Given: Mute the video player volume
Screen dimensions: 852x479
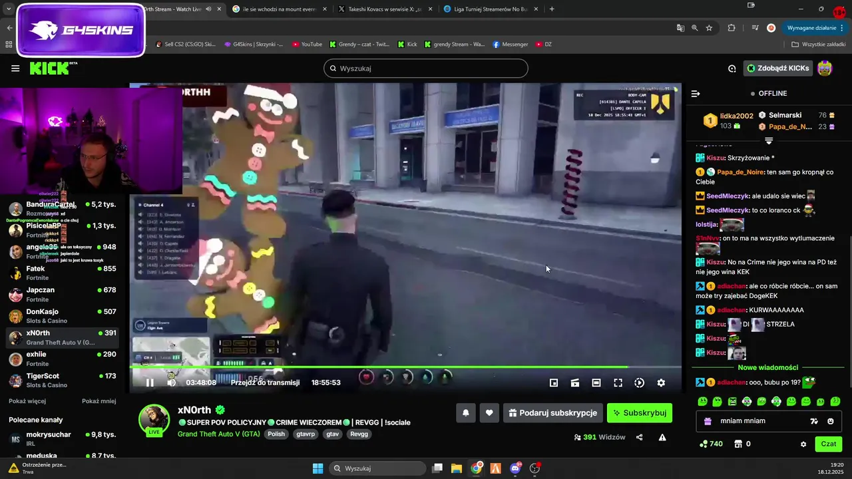Looking at the screenshot, I should click(x=172, y=383).
